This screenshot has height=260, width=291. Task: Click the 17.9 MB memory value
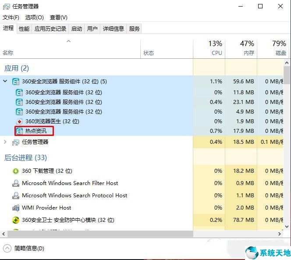pos(244,131)
